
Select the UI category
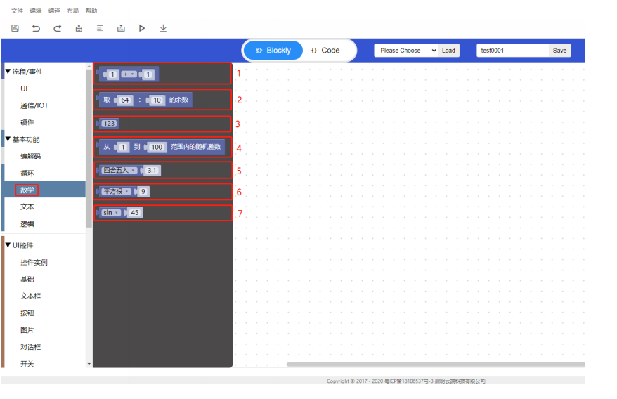[24, 89]
